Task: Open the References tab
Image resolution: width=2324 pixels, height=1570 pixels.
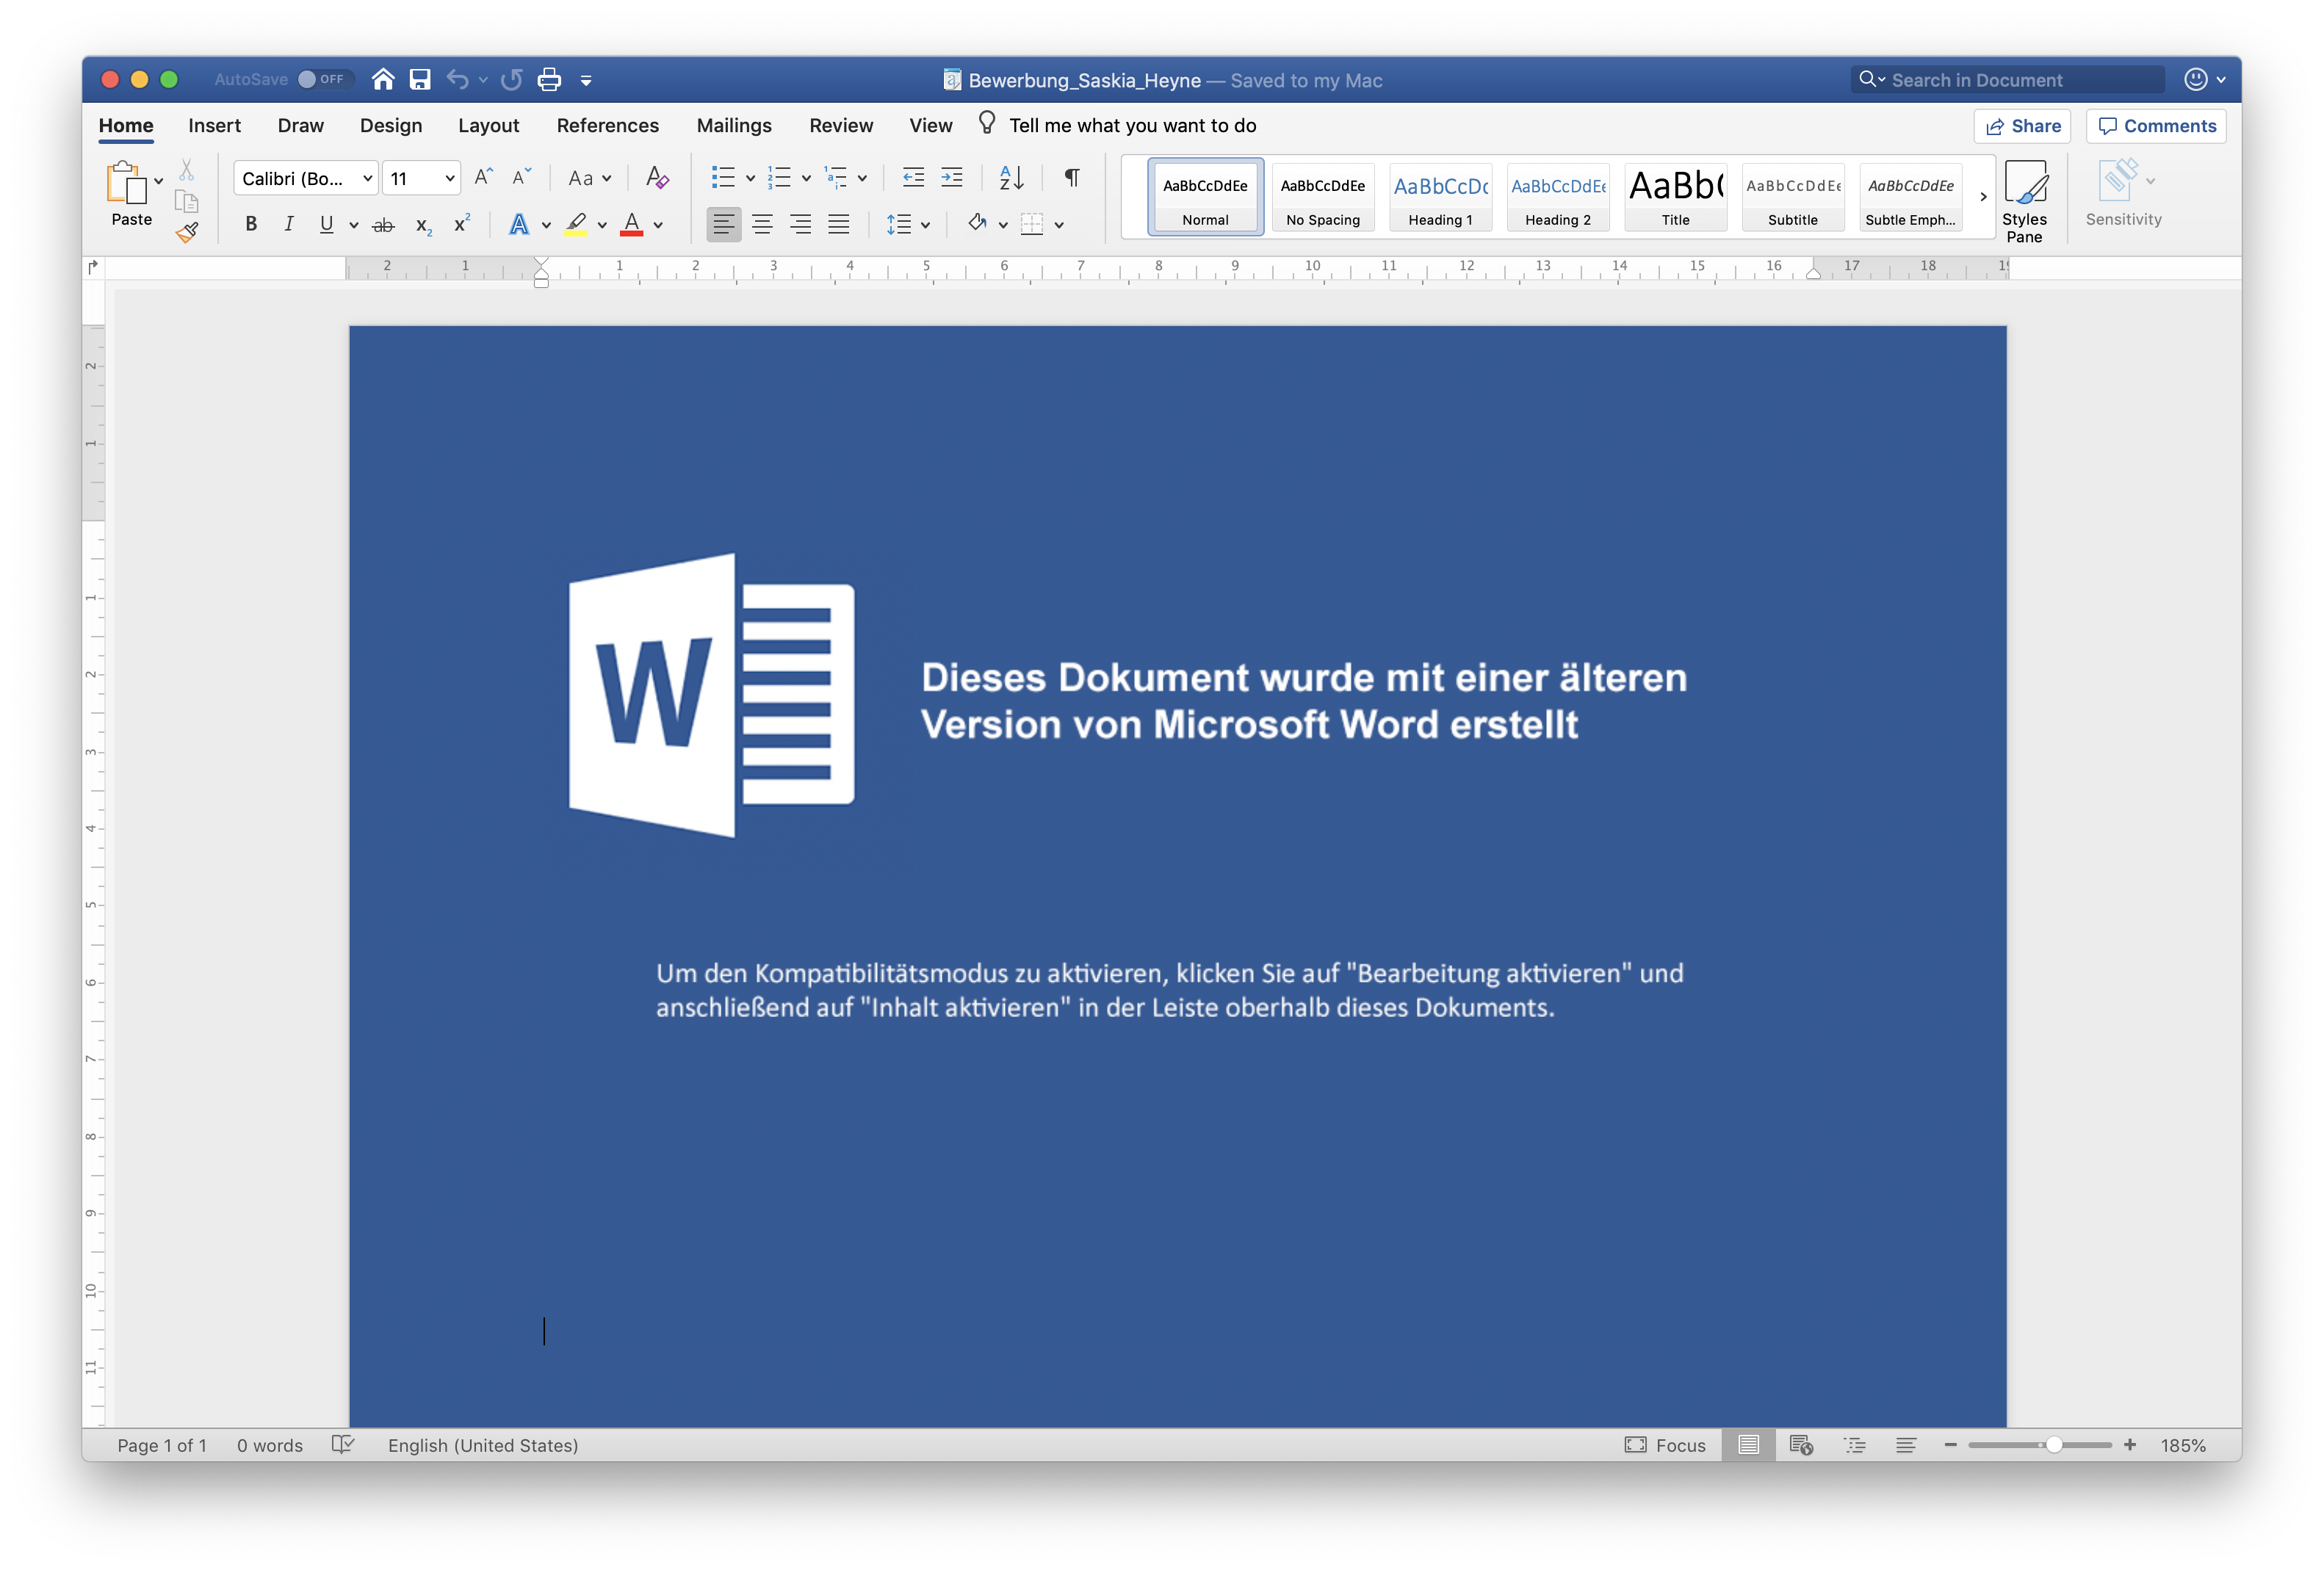Action: tap(607, 125)
